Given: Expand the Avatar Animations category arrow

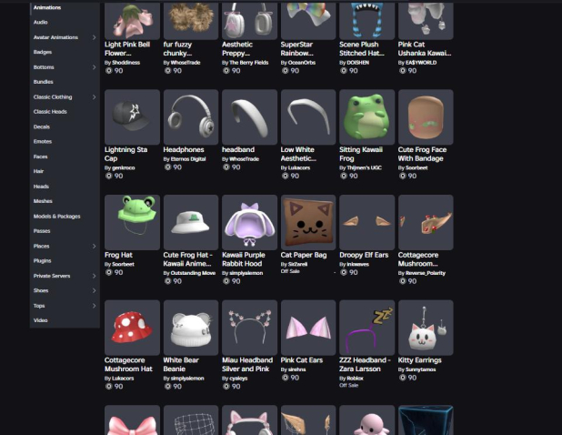Looking at the screenshot, I should [x=94, y=37].
